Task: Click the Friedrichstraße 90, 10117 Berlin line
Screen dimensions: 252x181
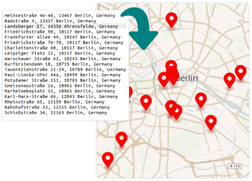Action: (x=60, y=32)
